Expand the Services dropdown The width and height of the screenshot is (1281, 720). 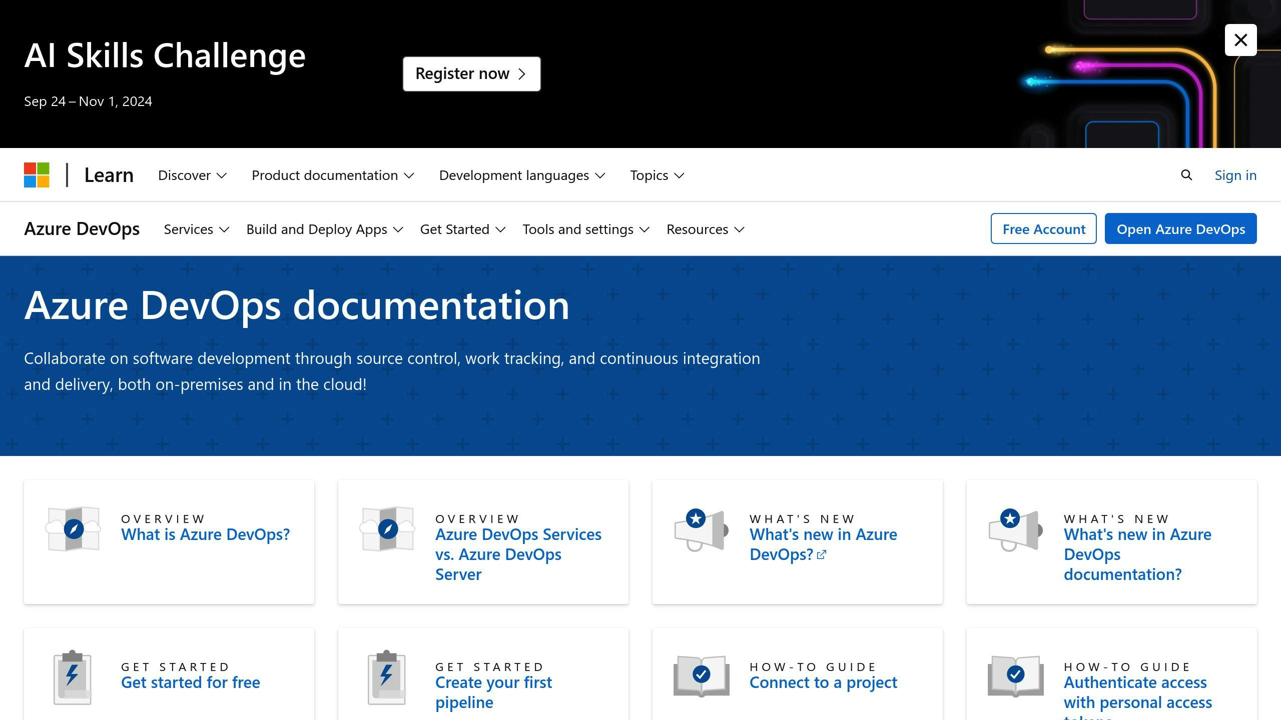(197, 229)
